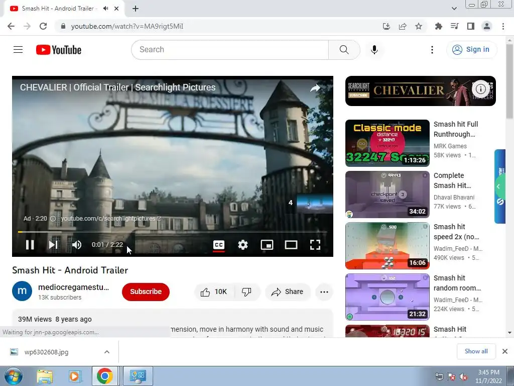Open the taskbar program with the monitor icon
The height and width of the screenshot is (386, 514).
pyautogui.click(x=138, y=376)
